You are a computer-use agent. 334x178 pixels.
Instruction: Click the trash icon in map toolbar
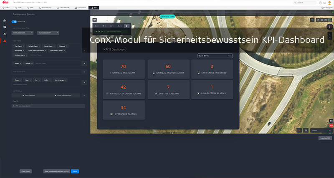point(127,26)
